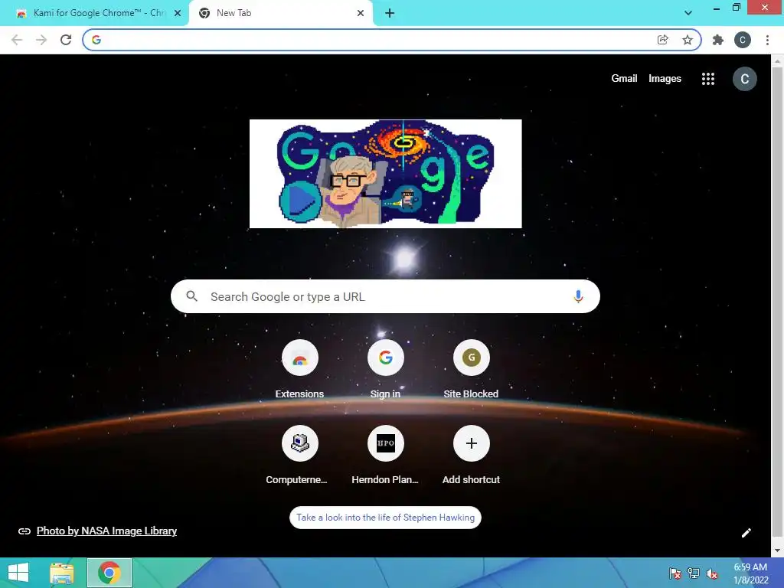Viewport: 784px width, 588px height.
Task: Open the Gmail link
Action: (x=624, y=79)
